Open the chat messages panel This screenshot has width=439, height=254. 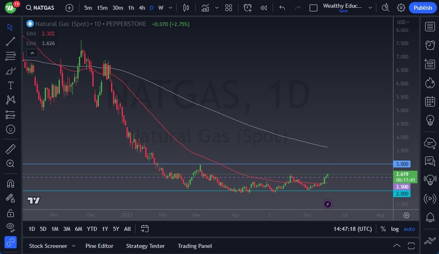(430, 161)
